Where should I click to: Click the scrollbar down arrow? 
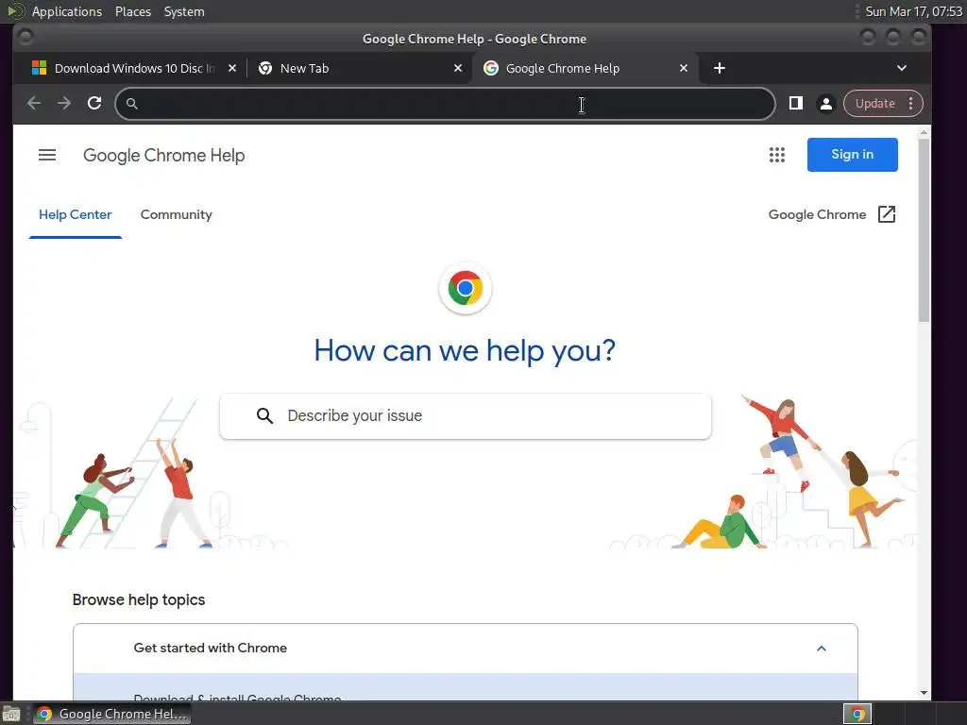tap(924, 692)
